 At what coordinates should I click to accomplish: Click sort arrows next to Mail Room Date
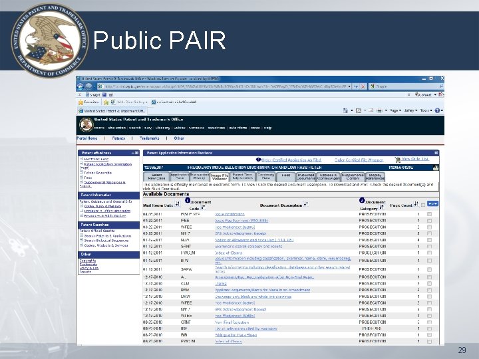tap(178, 203)
